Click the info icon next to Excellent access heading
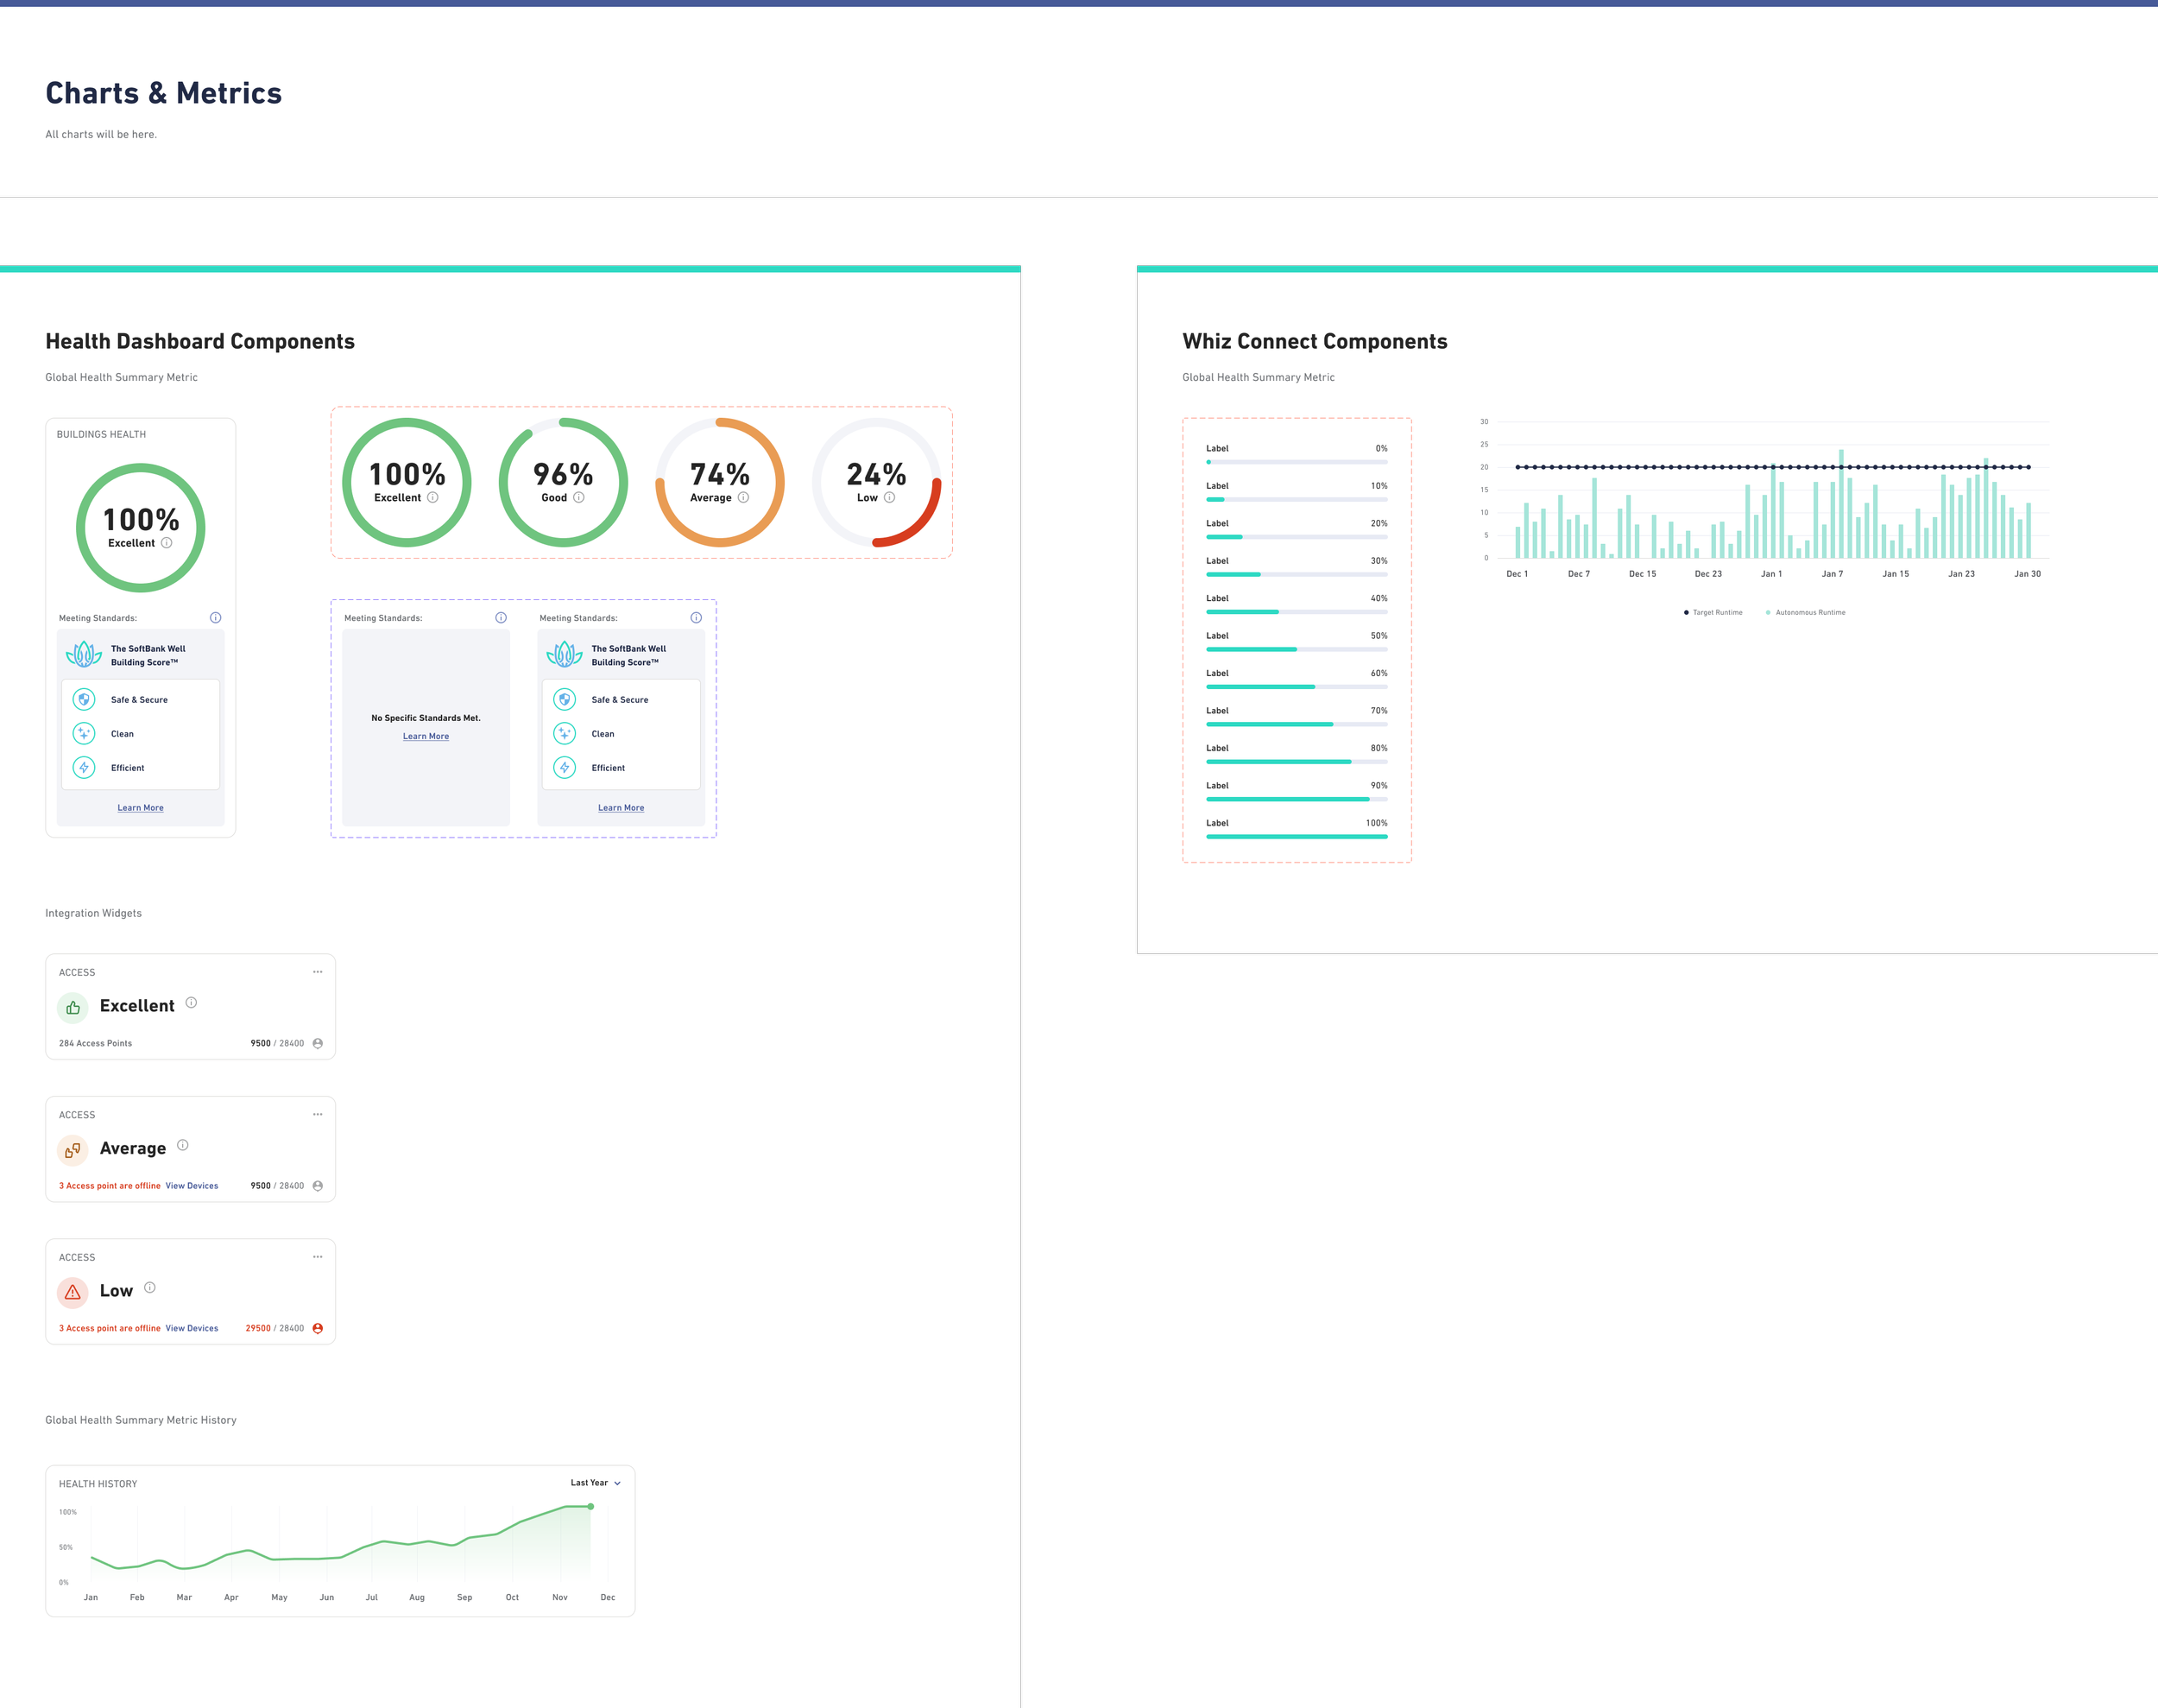The width and height of the screenshot is (2158, 1708). point(191,1002)
